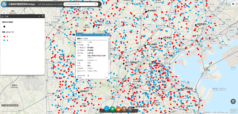
Task: Open the Layer List widget
Action: [x=112, y=109]
